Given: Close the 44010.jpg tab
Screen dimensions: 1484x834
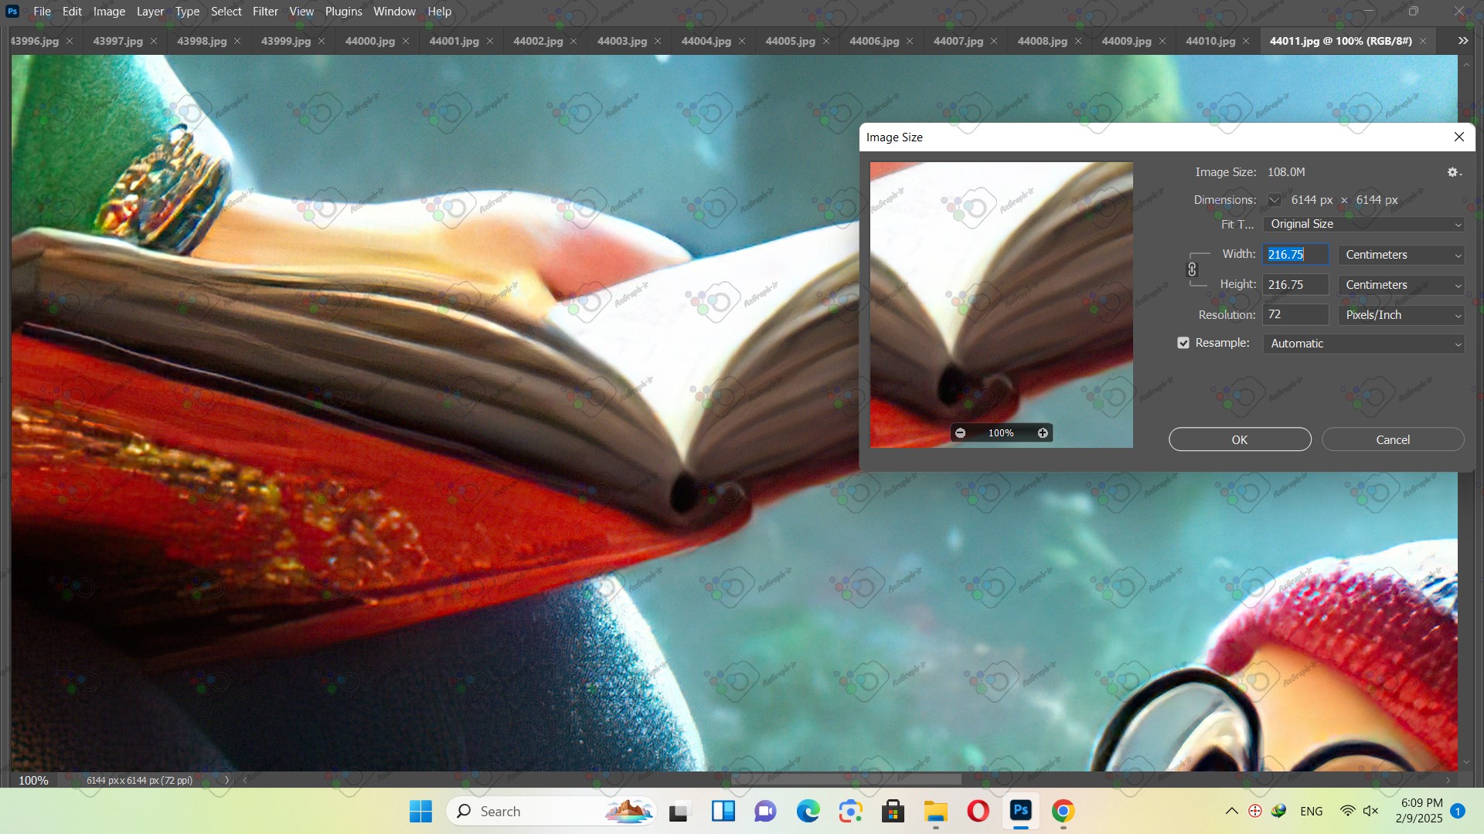Looking at the screenshot, I should [1246, 41].
